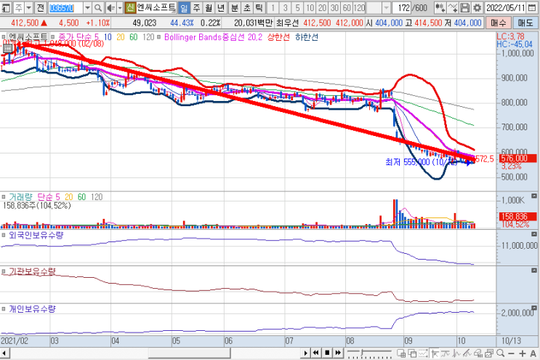Toggle 거래량 volume legend checkbox
540x360 pixels.
click(x=4, y=196)
